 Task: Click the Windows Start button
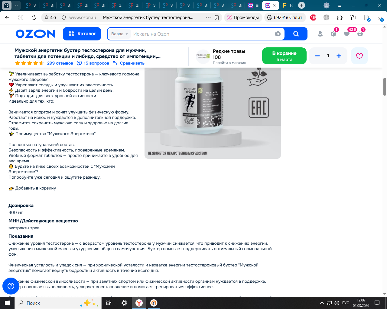click(x=7, y=303)
